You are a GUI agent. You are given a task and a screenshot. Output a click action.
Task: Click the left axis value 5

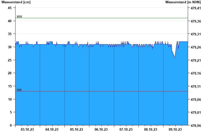click(11, 112)
